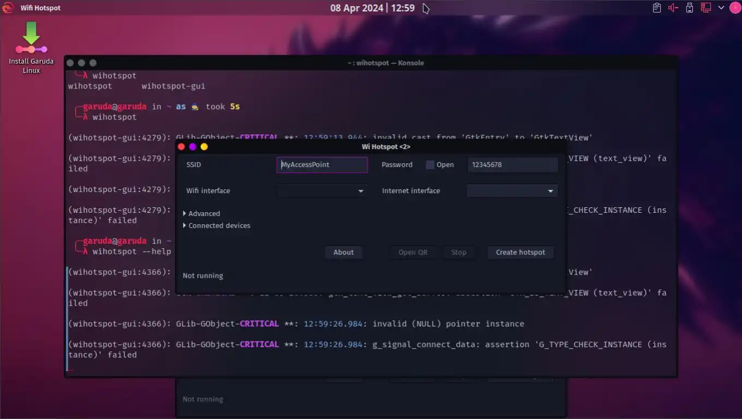Click the Stop button
This screenshot has width=742, height=419.
coord(459,252)
